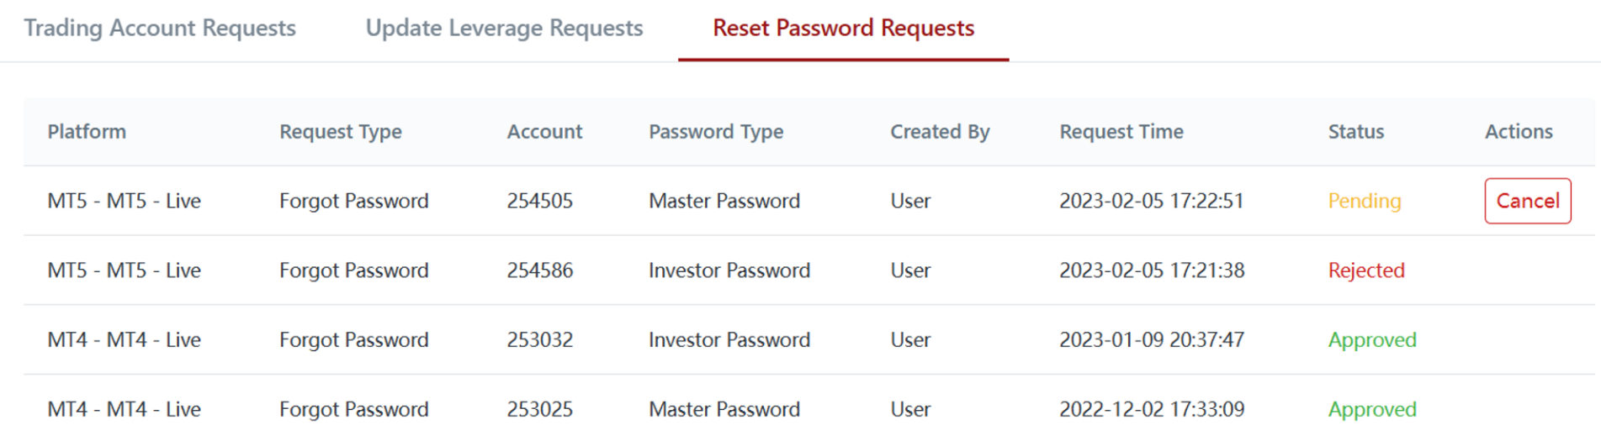Image resolution: width=1601 pixels, height=441 pixels.
Task: Select account number 253032 cell
Action: [x=540, y=340]
